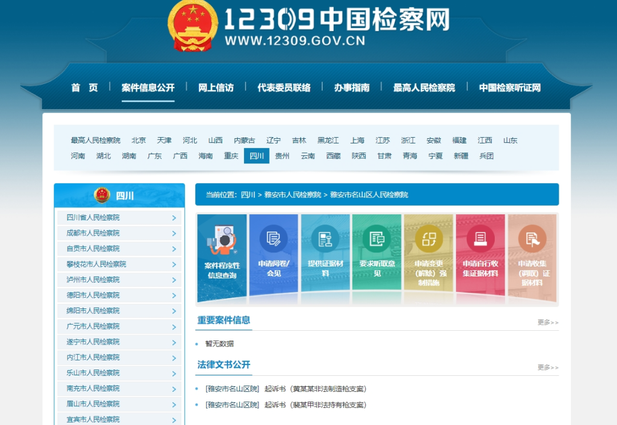Expand 攀枝花市人民检察院 chevron
The height and width of the screenshot is (425, 617).
coord(174,264)
